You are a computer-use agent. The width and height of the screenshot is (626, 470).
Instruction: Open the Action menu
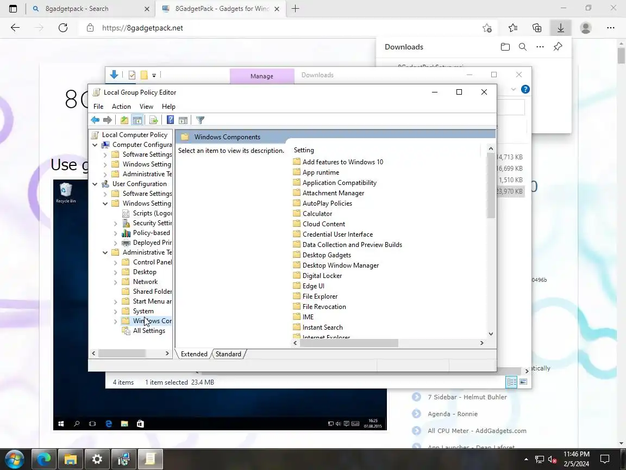tap(121, 106)
